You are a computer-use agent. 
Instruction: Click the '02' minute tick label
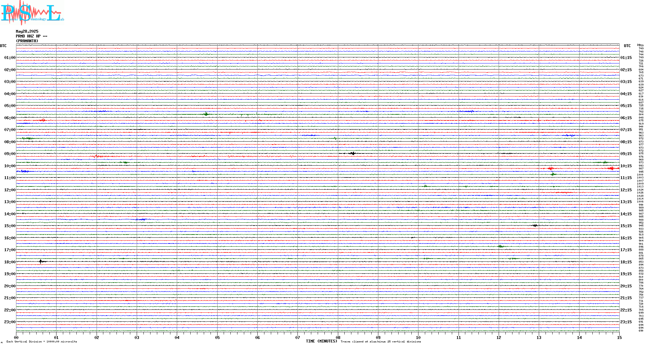[x=97, y=337]
